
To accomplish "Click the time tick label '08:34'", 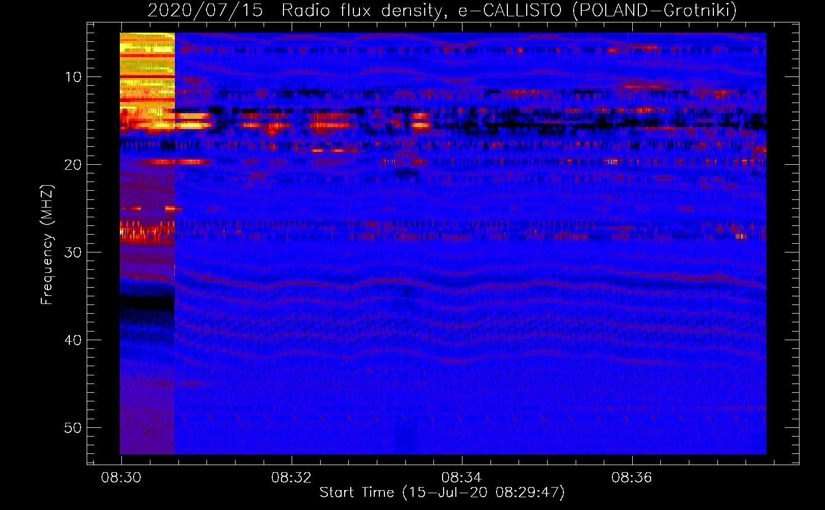I will 462,478.
